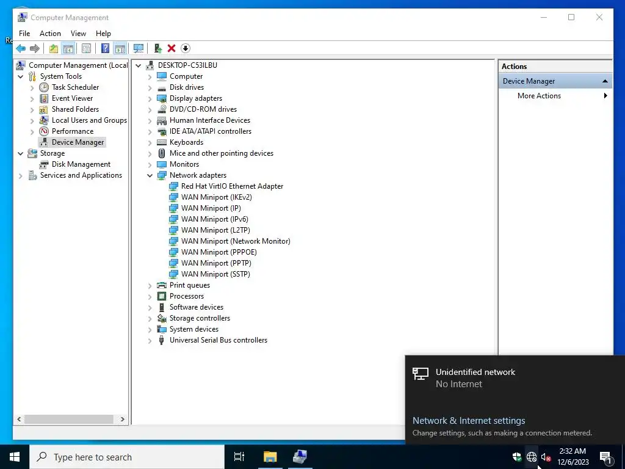
Task: Click the red X Uninstall device icon
Action: tap(172, 49)
